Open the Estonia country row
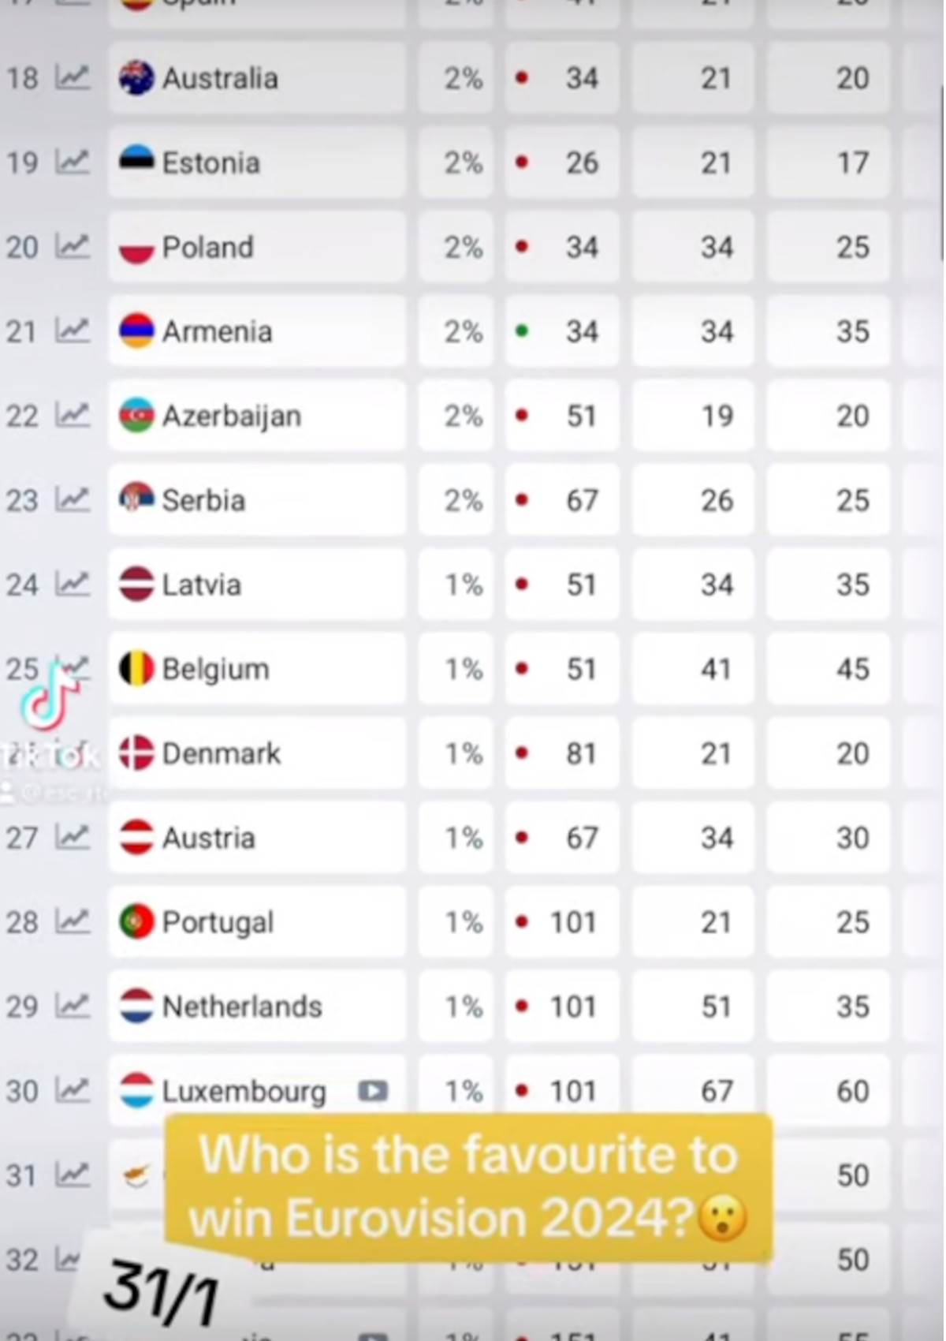The width and height of the screenshot is (946, 1341). 257,162
